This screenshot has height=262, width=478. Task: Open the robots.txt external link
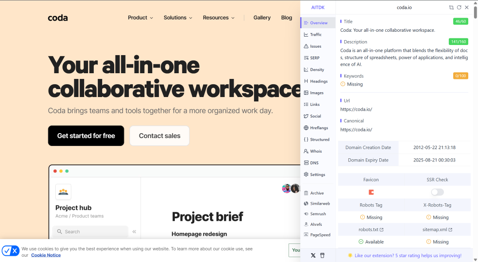point(371,229)
